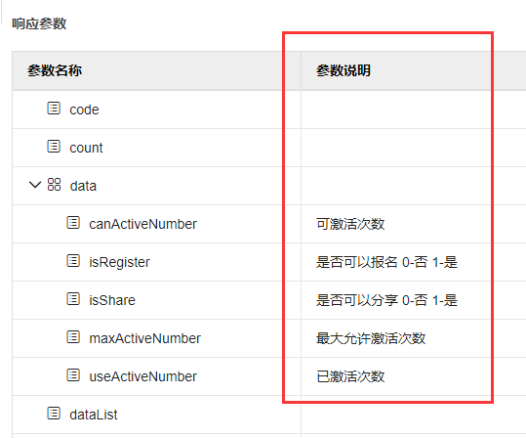Click the field icon beside useActiveNumber
Screen dimensions: 526x438
[73, 375]
